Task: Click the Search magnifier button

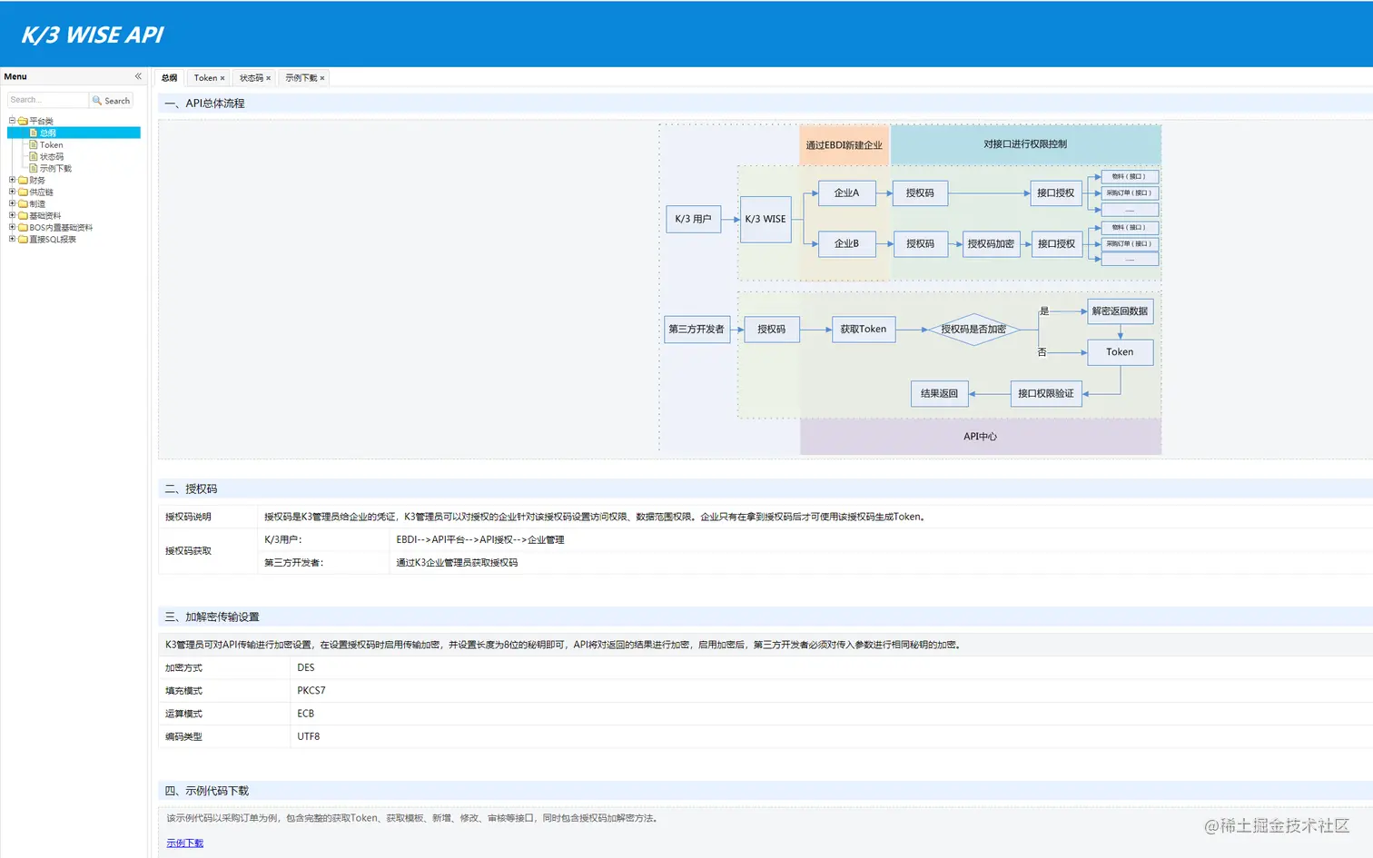Action: point(112,101)
